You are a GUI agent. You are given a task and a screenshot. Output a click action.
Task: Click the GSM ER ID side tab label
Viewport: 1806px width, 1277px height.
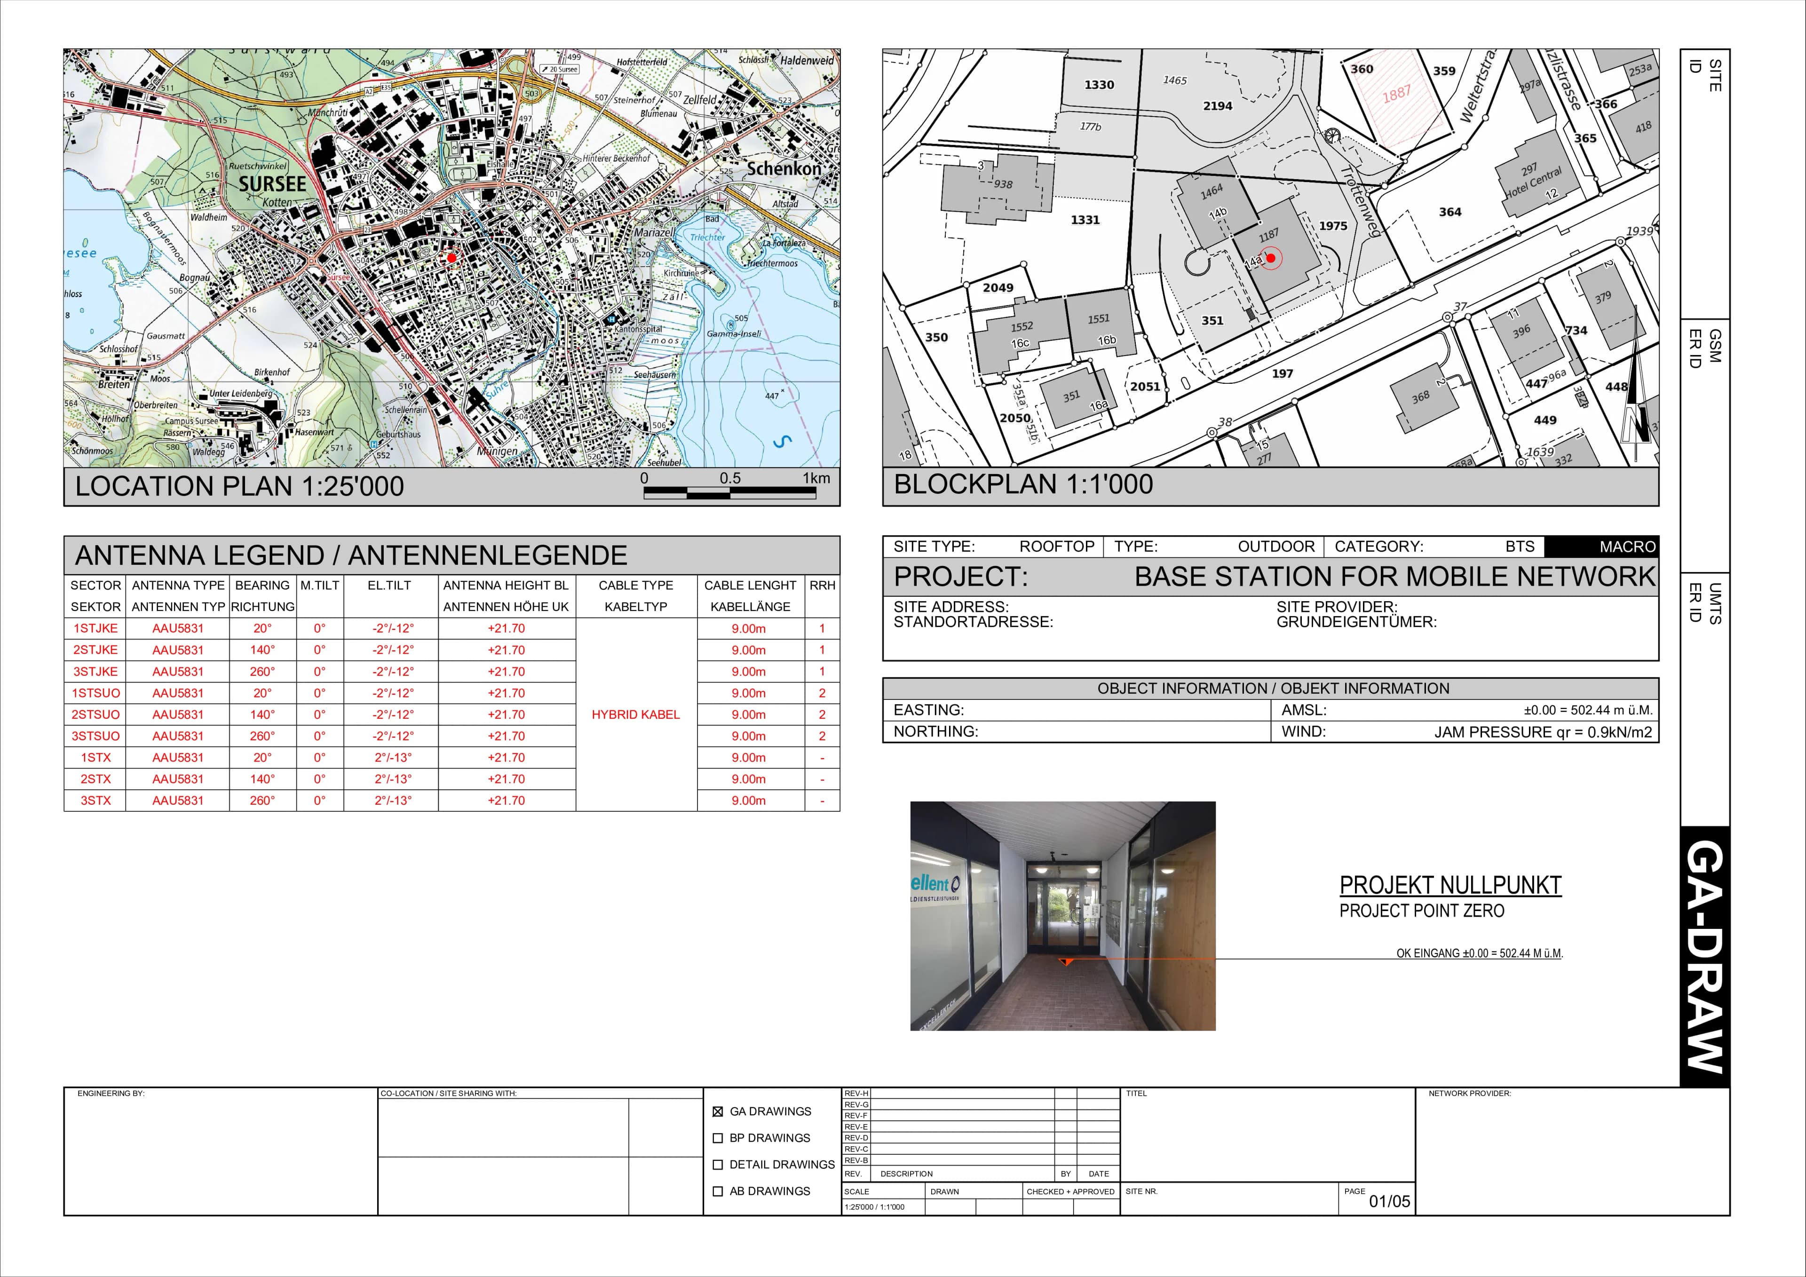coord(1704,349)
